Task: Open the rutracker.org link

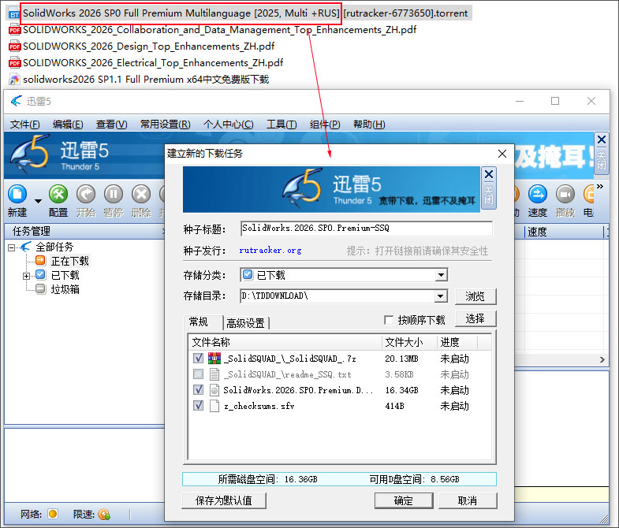Action: 270,250
